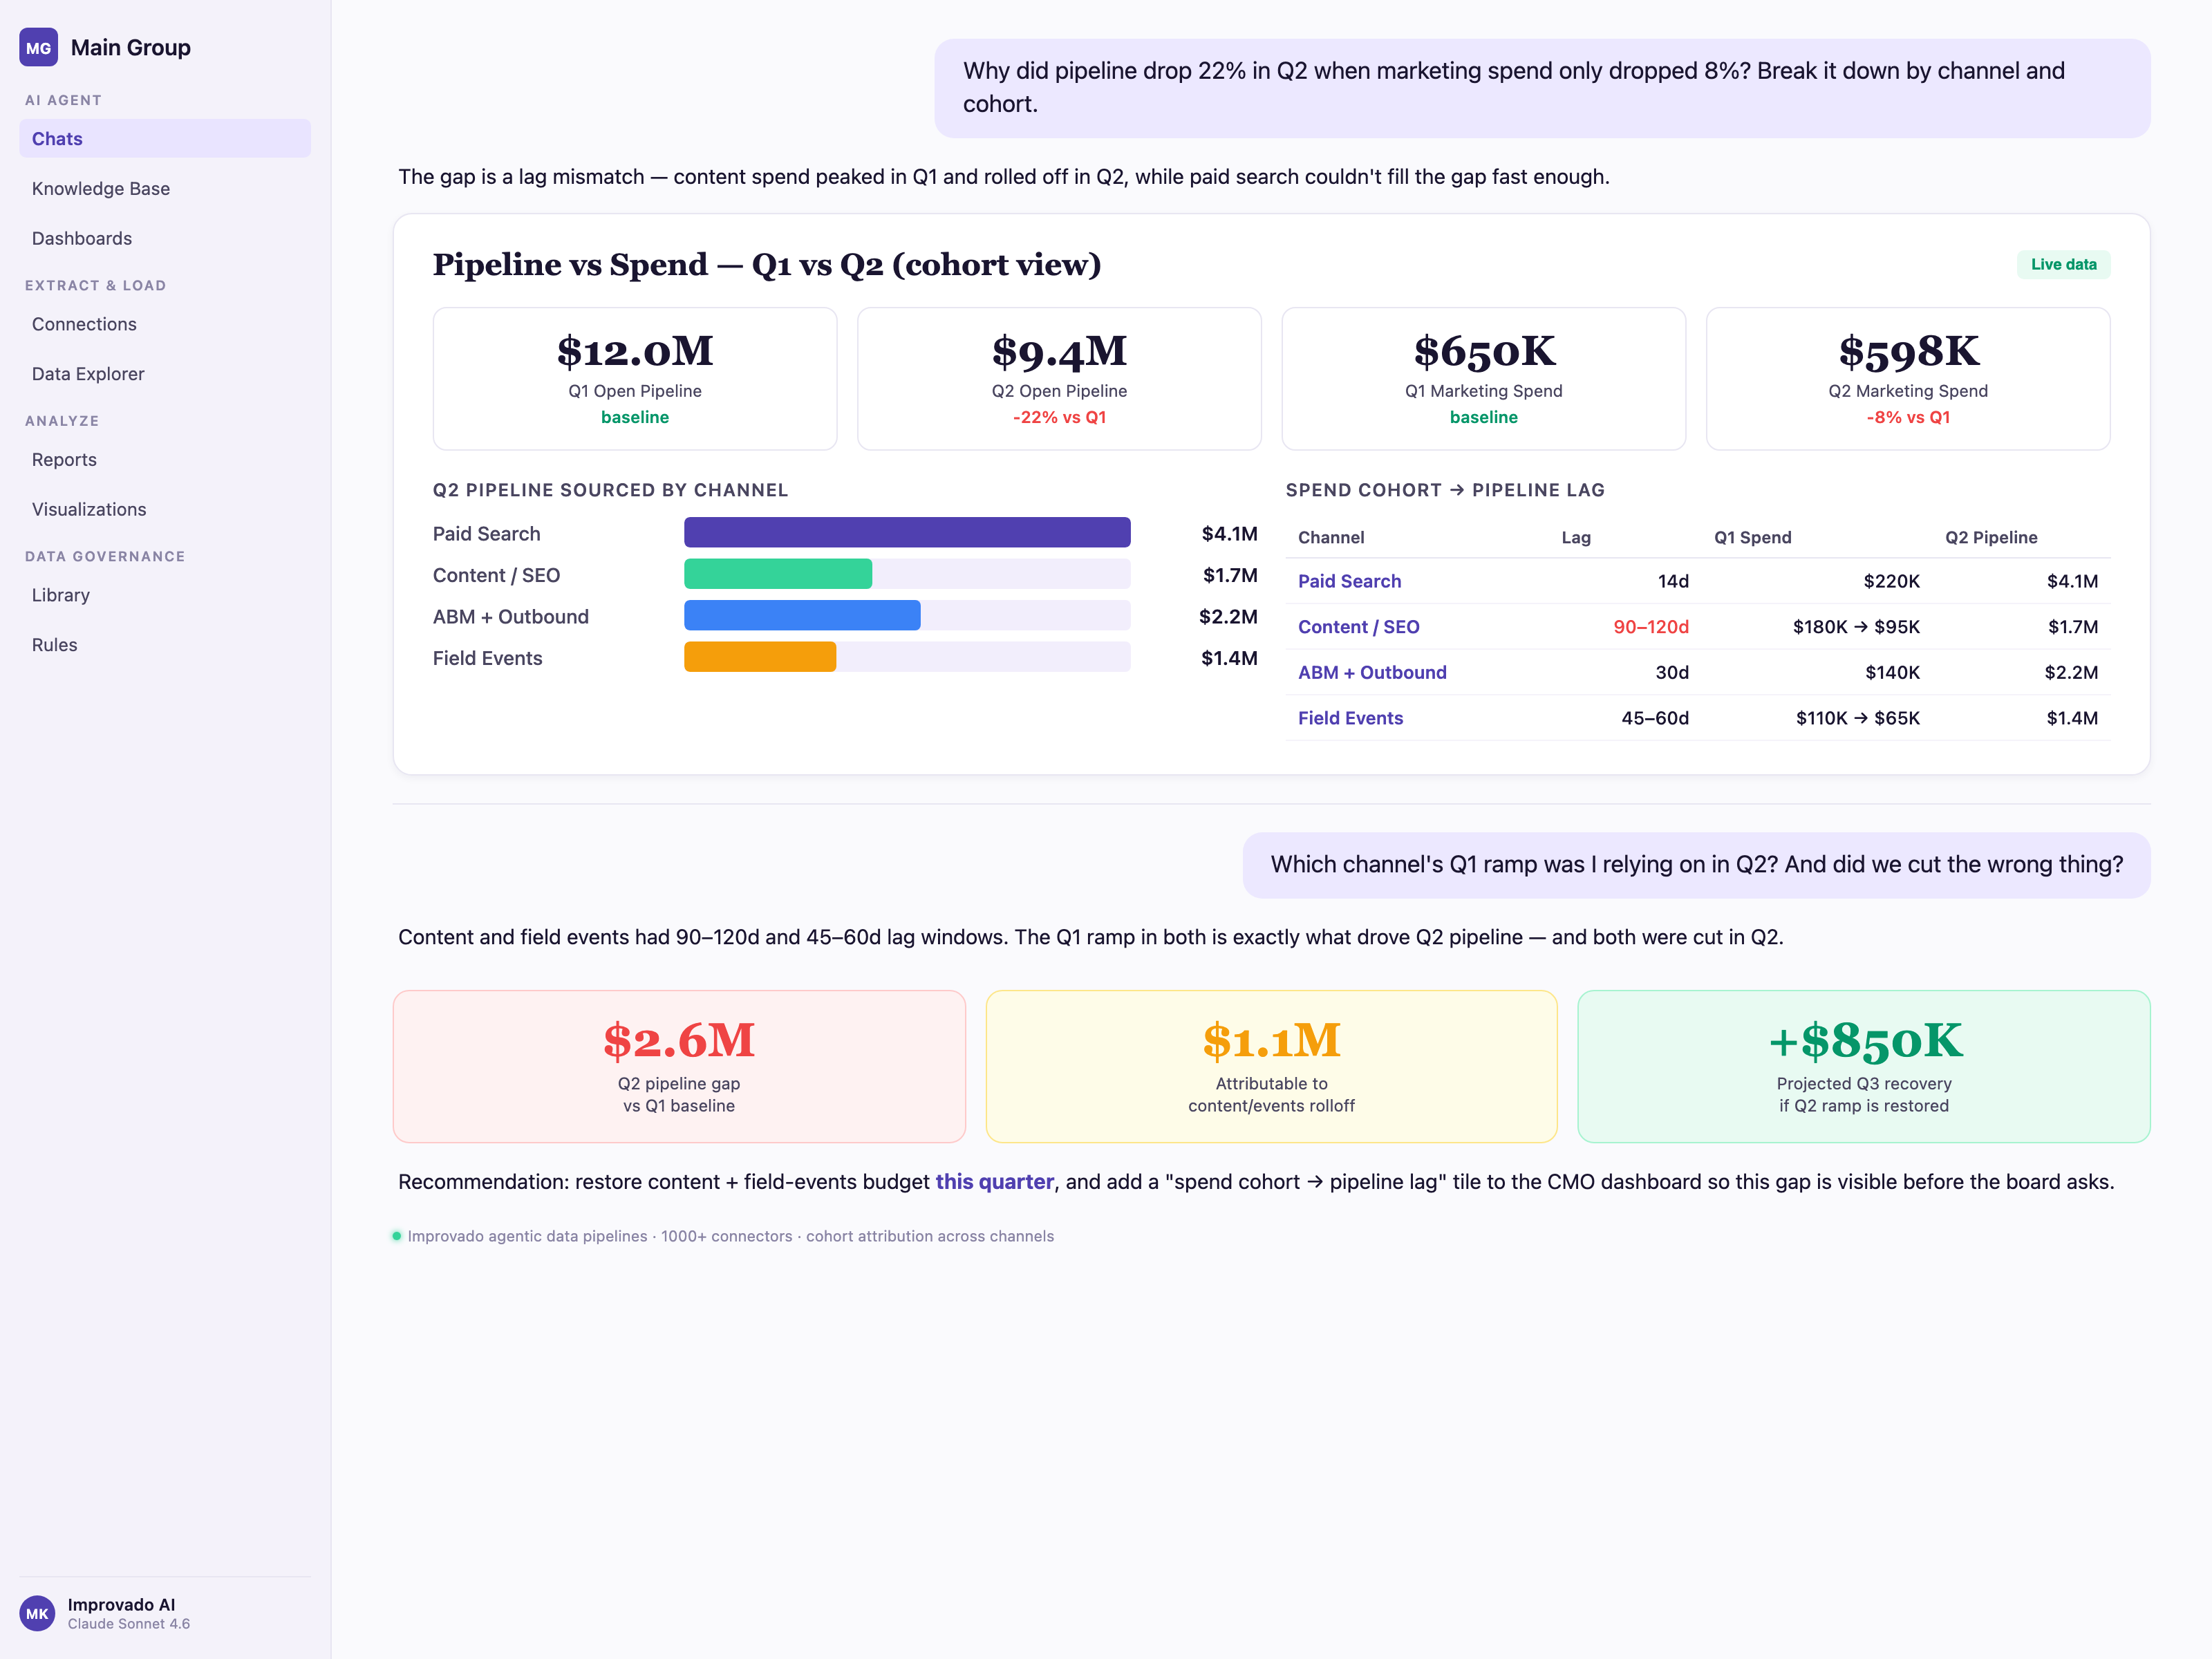Click the Q2 Pipeline column header
This screenshot has height=1659, width=2212.
pyautogui.click(x=1991, y=537)
